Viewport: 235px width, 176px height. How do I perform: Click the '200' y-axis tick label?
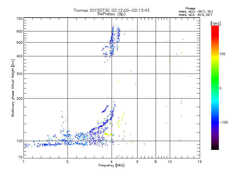[x=19, y=99]
